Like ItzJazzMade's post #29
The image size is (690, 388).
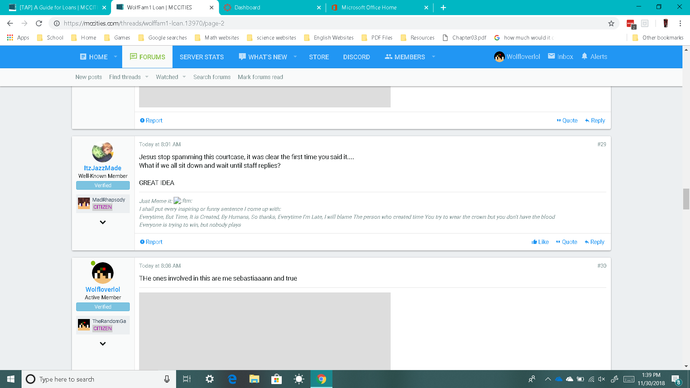coord(540,242)
